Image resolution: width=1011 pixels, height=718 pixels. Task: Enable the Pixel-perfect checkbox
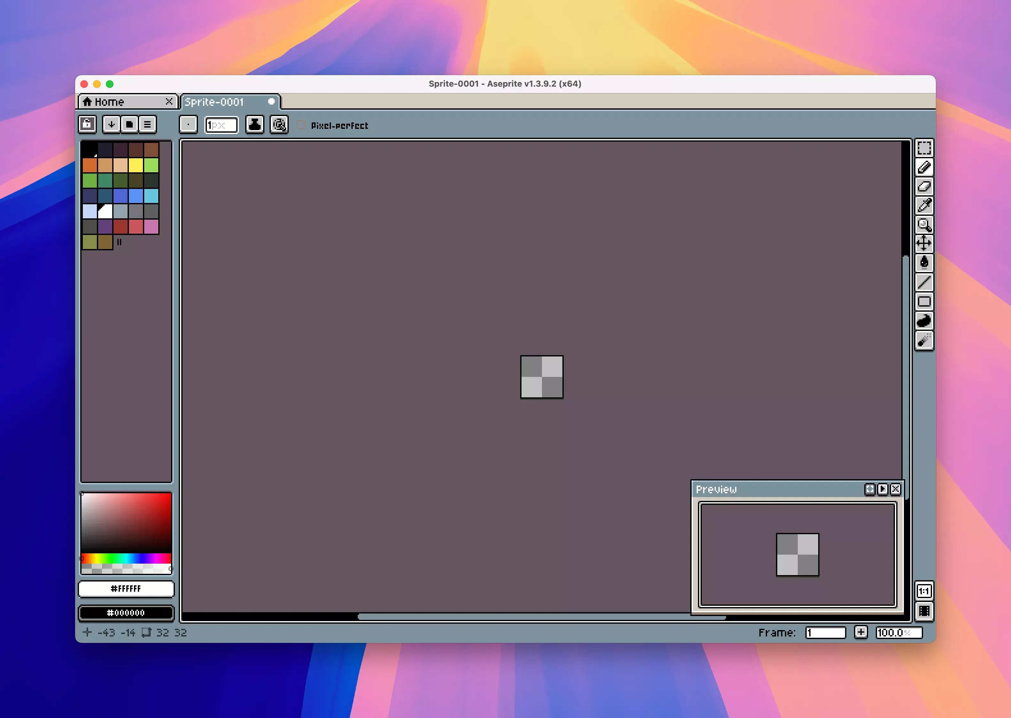point(301,125)
